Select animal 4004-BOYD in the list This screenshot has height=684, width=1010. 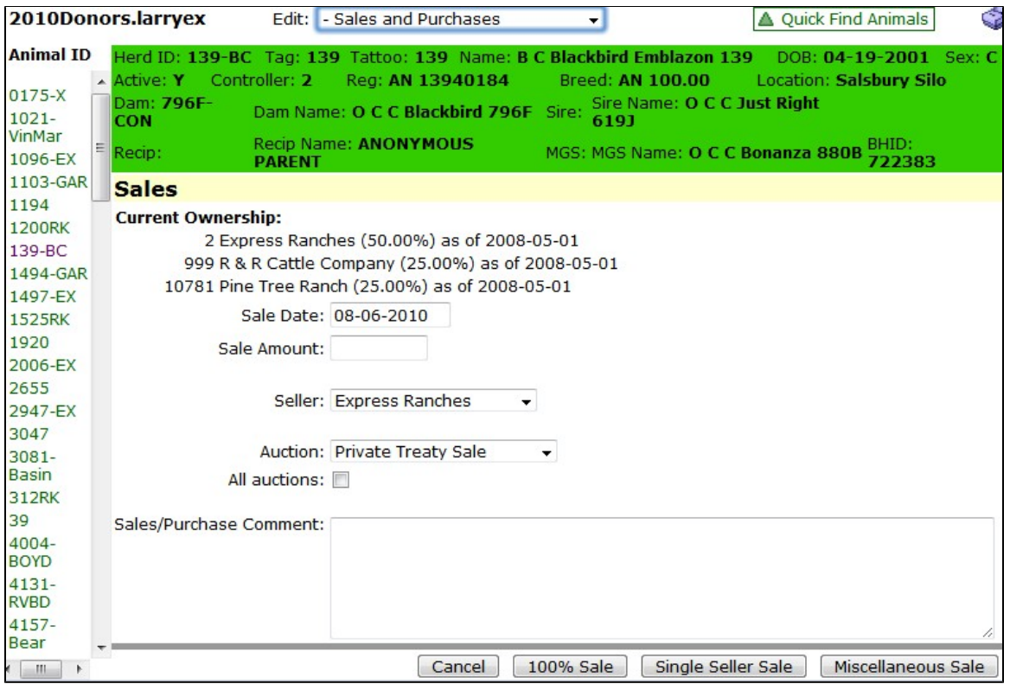click(32, 552)
